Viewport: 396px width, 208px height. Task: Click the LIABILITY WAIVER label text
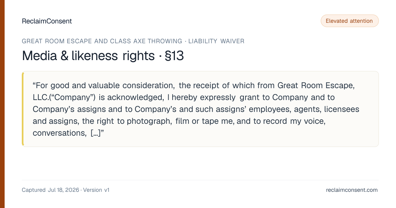coord(216,41)
